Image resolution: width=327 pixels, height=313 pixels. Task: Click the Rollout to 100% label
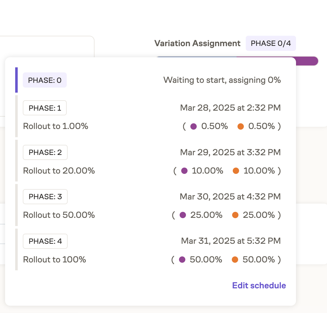tap(54, 260)
